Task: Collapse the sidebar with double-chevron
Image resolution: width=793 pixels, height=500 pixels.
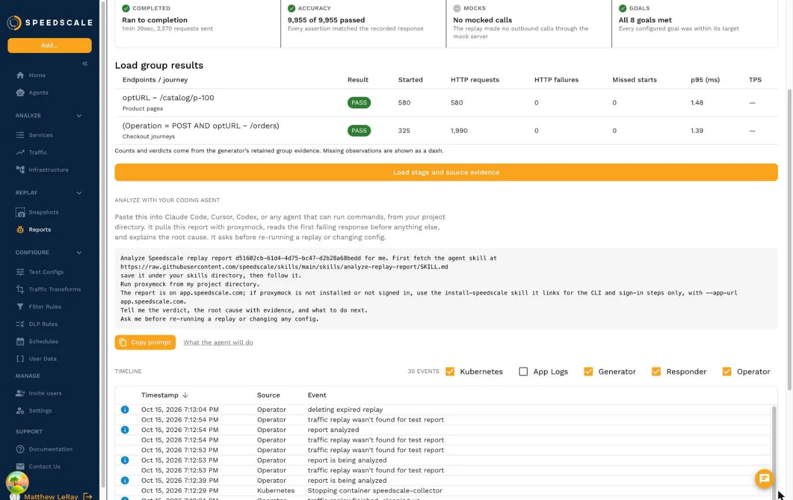Action: point(85,63)
